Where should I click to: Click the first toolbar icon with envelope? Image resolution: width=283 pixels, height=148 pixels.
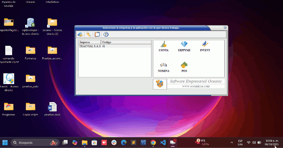80,34
